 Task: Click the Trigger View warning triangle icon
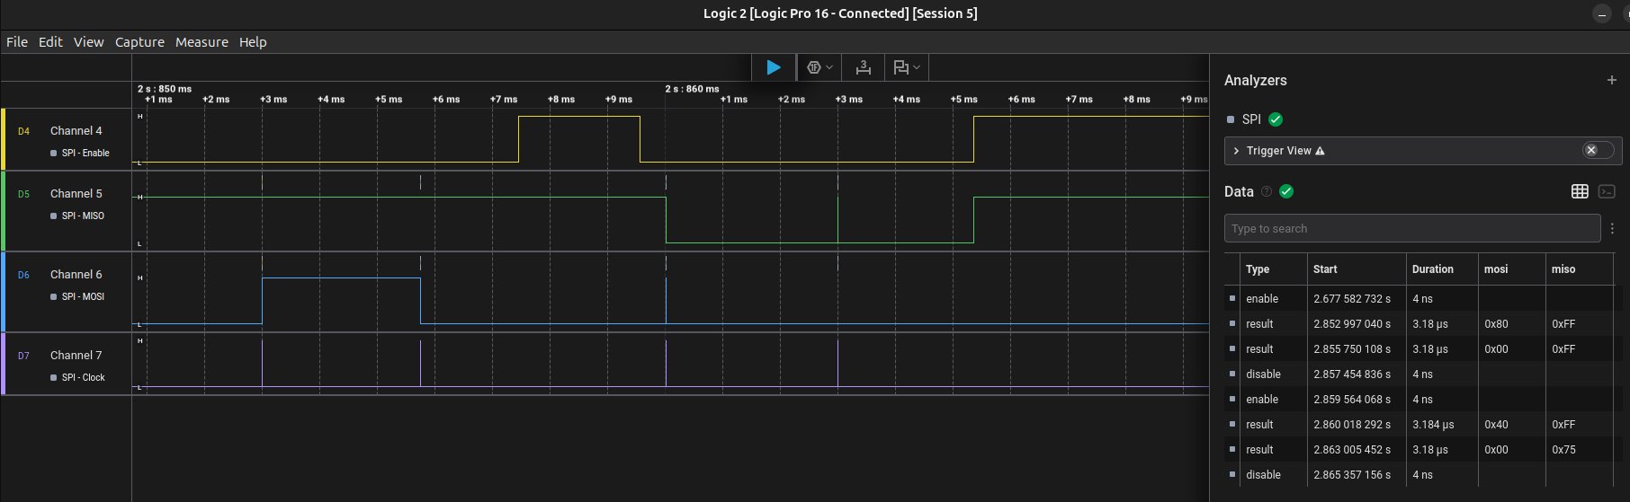tap(1320, 151)
